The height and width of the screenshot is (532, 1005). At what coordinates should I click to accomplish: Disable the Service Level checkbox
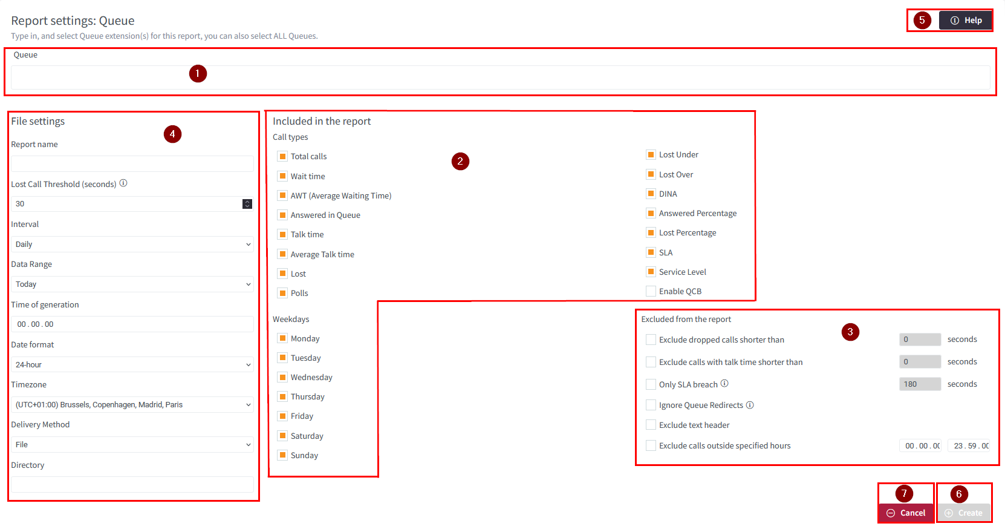coord(651,272)
